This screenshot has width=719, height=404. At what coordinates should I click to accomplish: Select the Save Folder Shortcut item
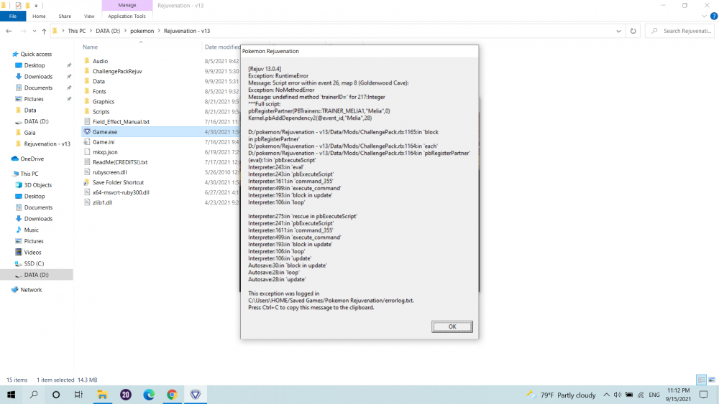point(118,182)
